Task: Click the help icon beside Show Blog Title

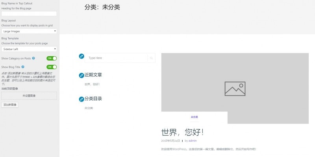Action: pos(23,67)
